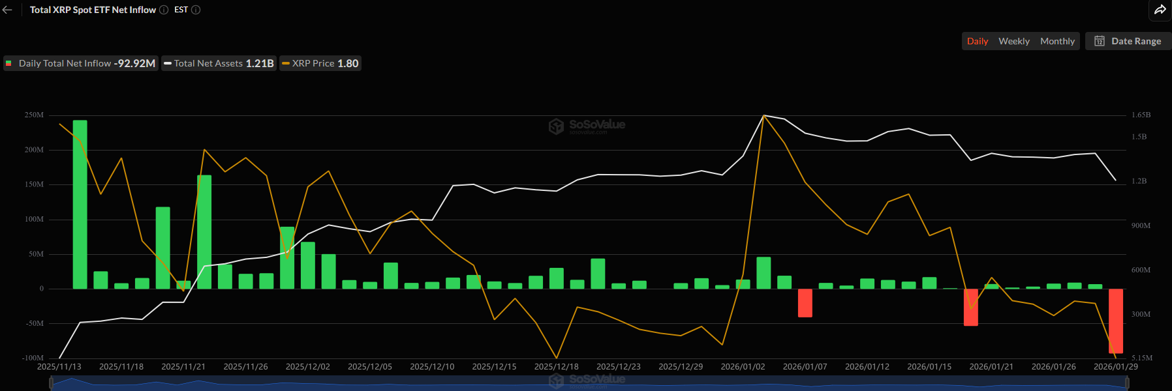Click the red outflow bar near 2026/01/07

[x=805, y=303]
